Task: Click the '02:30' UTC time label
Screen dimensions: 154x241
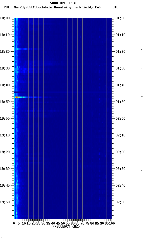Action: 121,169
